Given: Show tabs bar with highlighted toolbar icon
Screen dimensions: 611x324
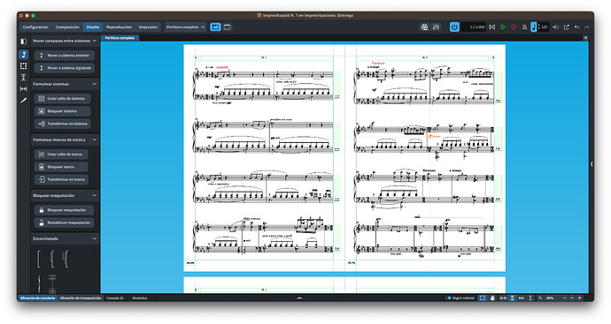Looking at the screenshot, I should (215, 27).
